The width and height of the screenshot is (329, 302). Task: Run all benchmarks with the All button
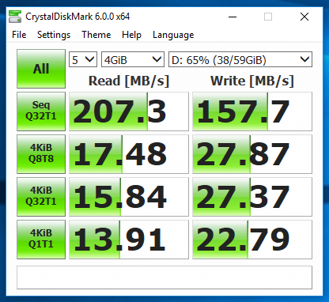point(41,69)
